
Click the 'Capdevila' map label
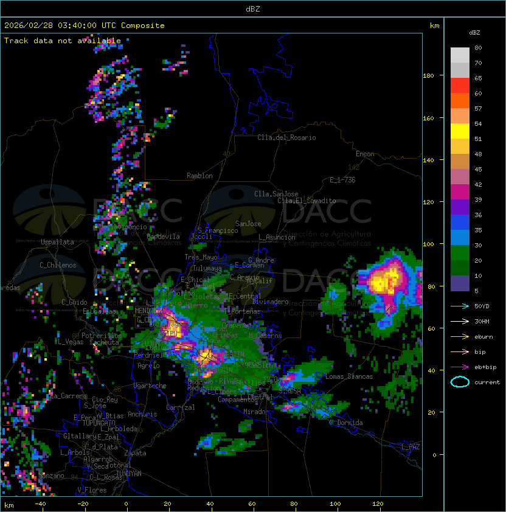point(163,237)
